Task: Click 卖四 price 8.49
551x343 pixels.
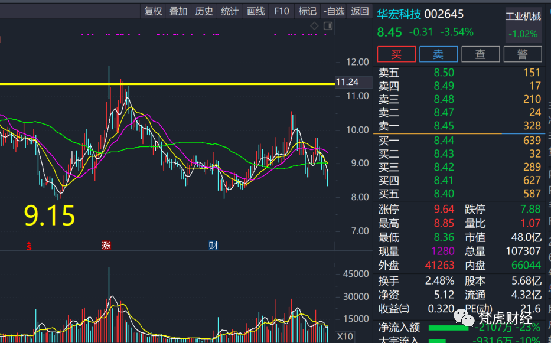Action: point(444,86)
